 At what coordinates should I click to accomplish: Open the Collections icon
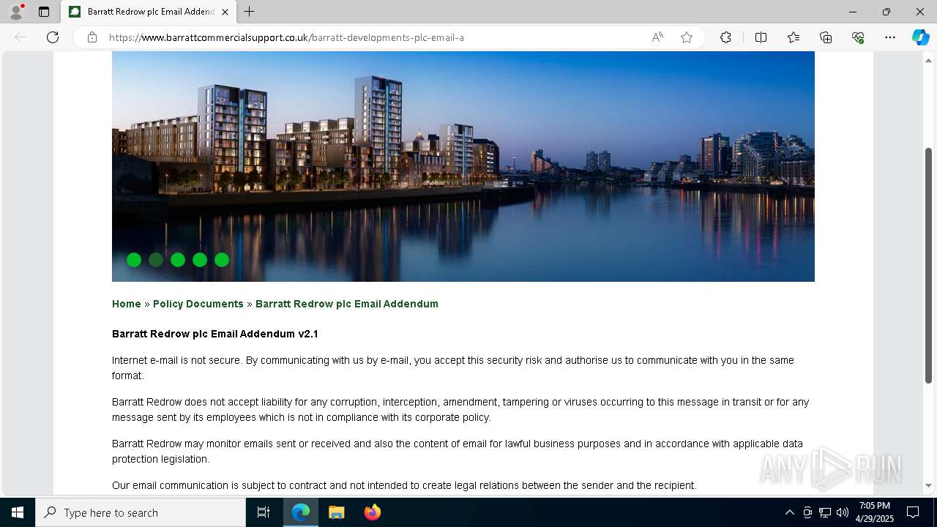coord(826,37)
